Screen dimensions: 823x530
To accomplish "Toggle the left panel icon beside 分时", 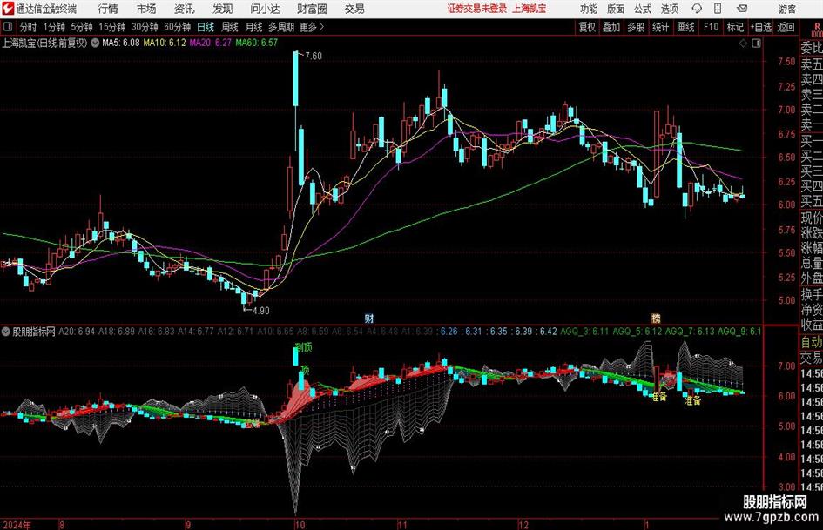I will pos(8,27).
